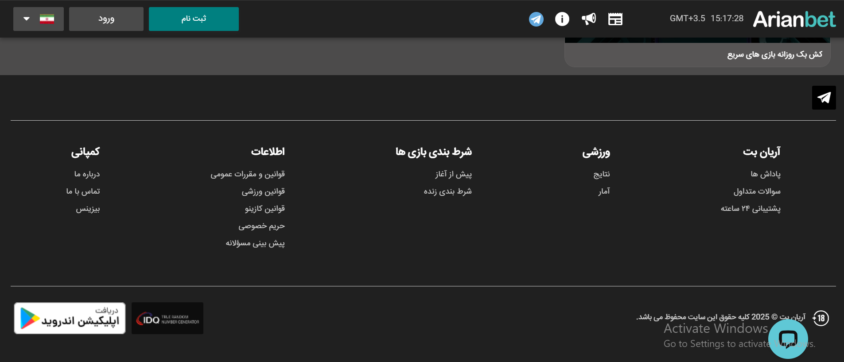
Task: Click the اطلاعات footer heading
Action: (x=268, y=152)
